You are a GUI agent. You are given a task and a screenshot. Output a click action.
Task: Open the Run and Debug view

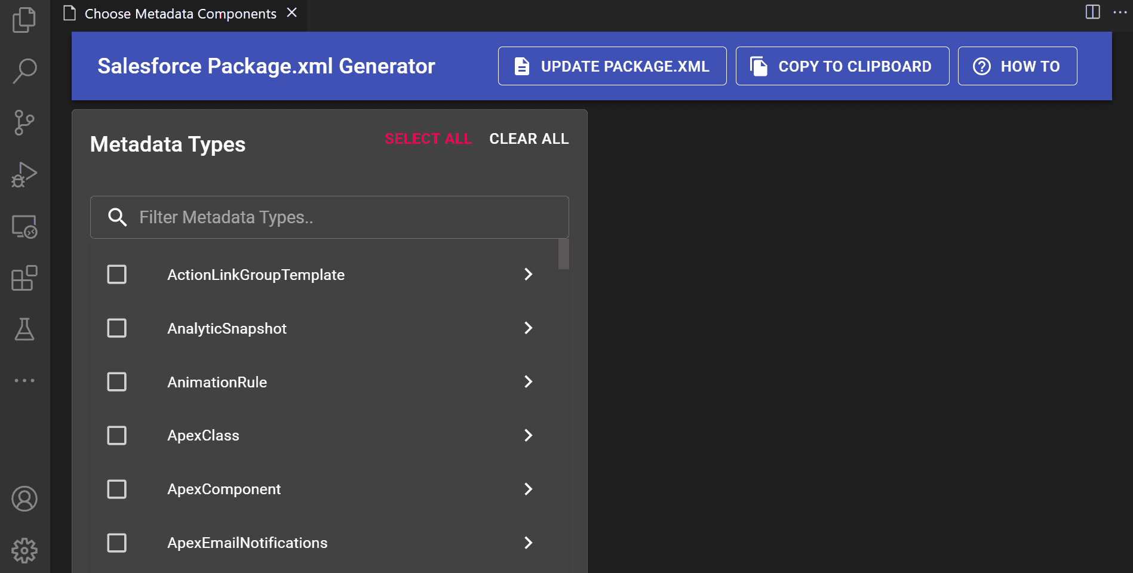[x=24, y=175]
